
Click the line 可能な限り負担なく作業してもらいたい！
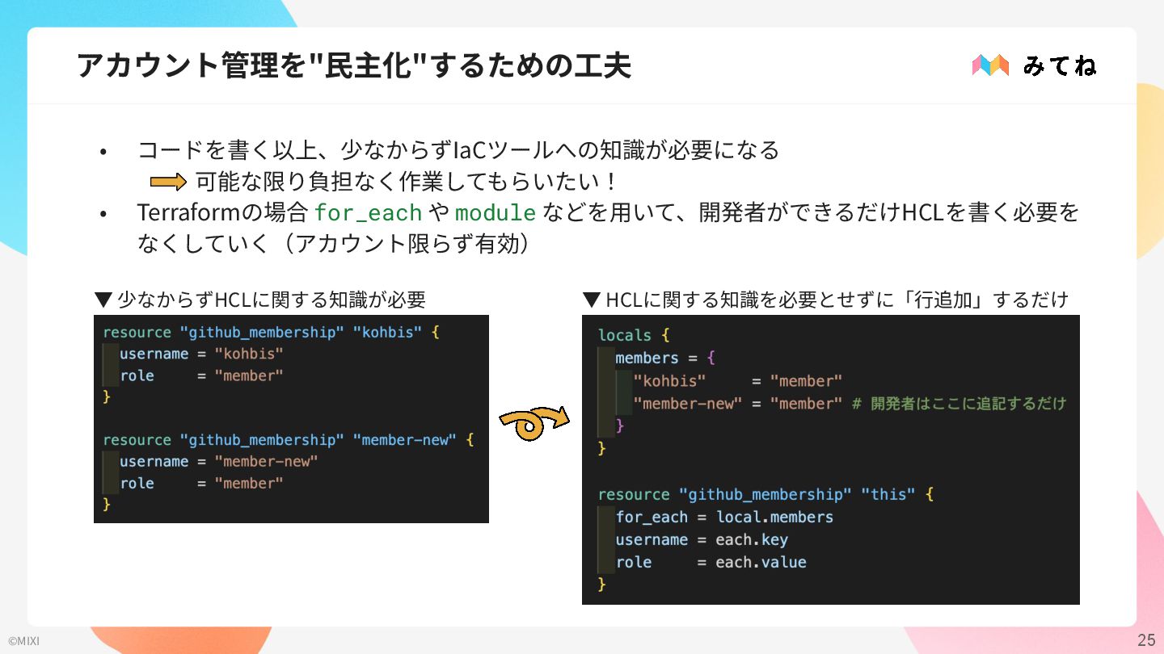pyautogui.click(x=407, y=182)
